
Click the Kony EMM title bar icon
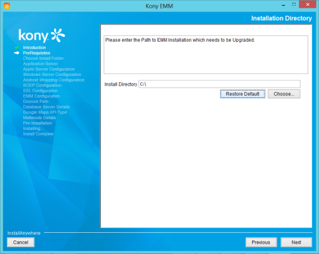7,6
